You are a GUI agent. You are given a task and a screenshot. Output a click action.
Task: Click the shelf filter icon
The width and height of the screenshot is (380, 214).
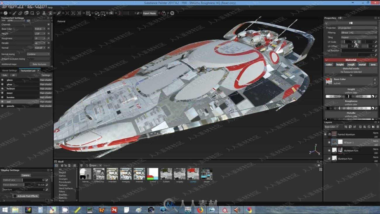[82, 165]
